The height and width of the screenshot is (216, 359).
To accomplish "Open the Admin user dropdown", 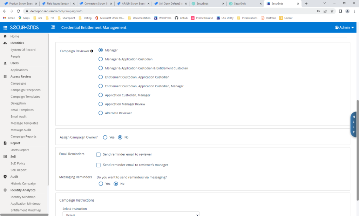I will [344, 27].
